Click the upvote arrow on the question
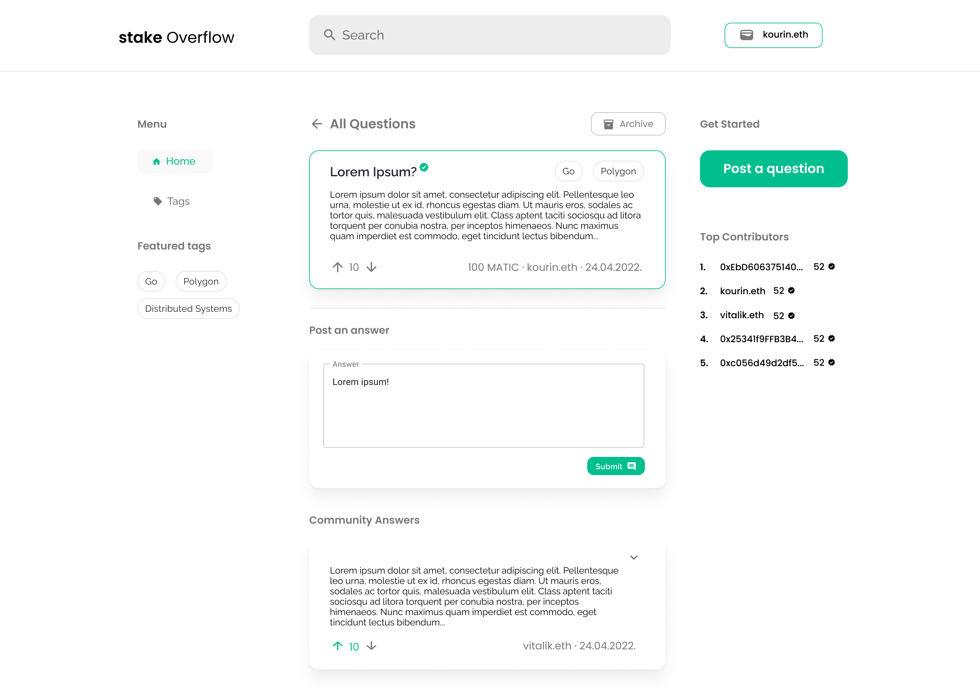 pos(337,267)
